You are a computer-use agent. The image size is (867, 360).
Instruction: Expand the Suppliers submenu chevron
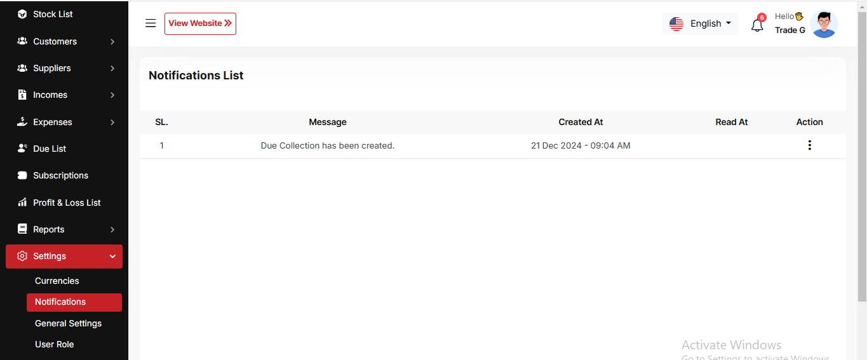pyautogui.click(x=112, y=68)
